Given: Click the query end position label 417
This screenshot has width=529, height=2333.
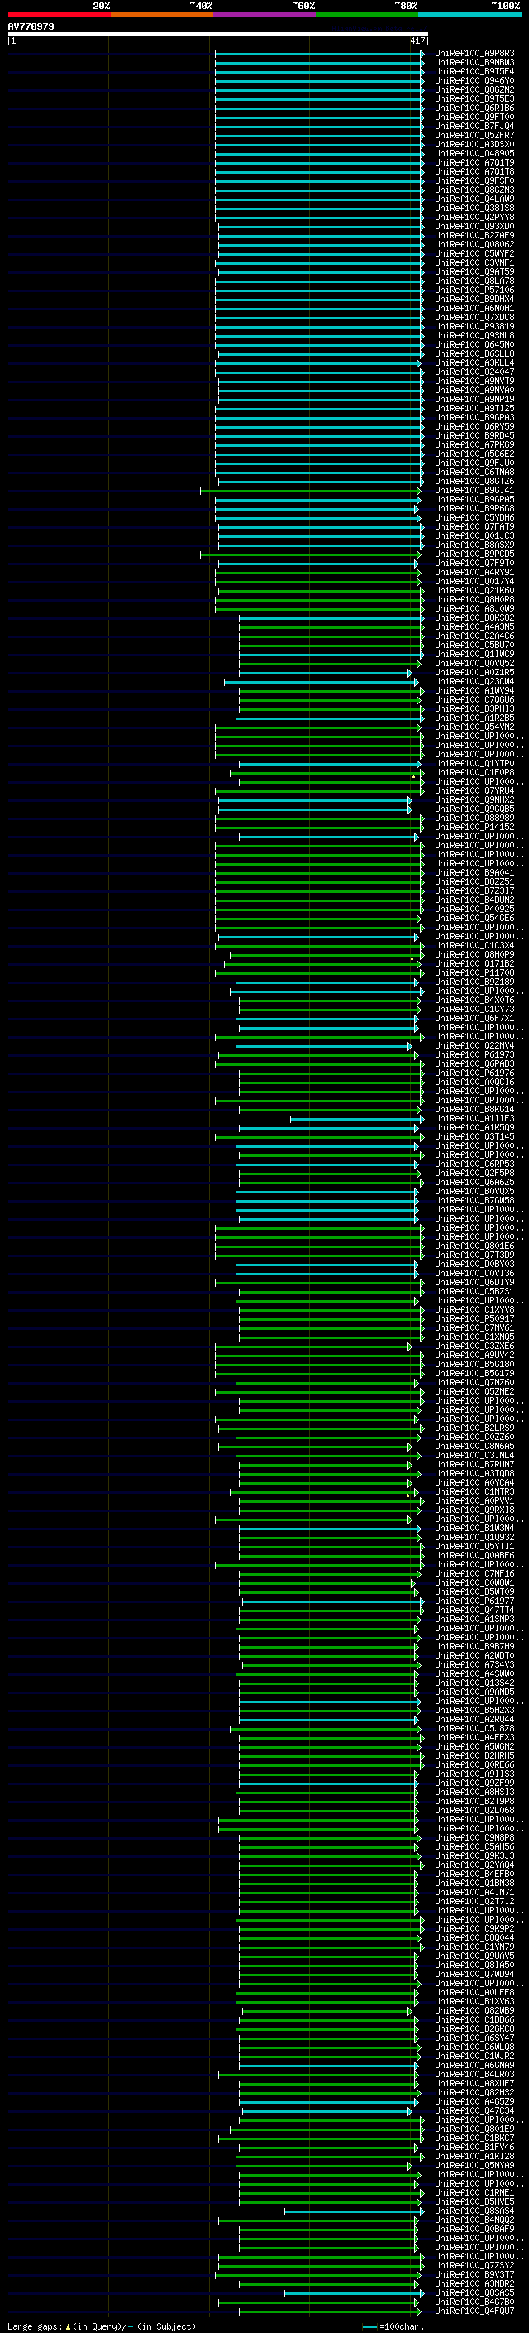Looking at the screenshot, I should click(x=417, y=41).
